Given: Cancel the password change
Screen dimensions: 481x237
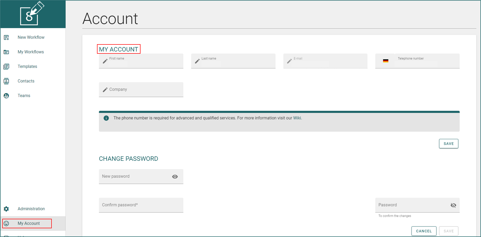Looking at the screenshot, I should [424, 231].
